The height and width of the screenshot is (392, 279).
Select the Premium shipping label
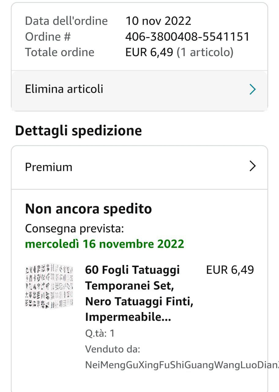49,167
